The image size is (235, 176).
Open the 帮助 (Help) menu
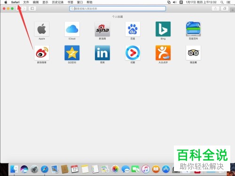point(89,2)
